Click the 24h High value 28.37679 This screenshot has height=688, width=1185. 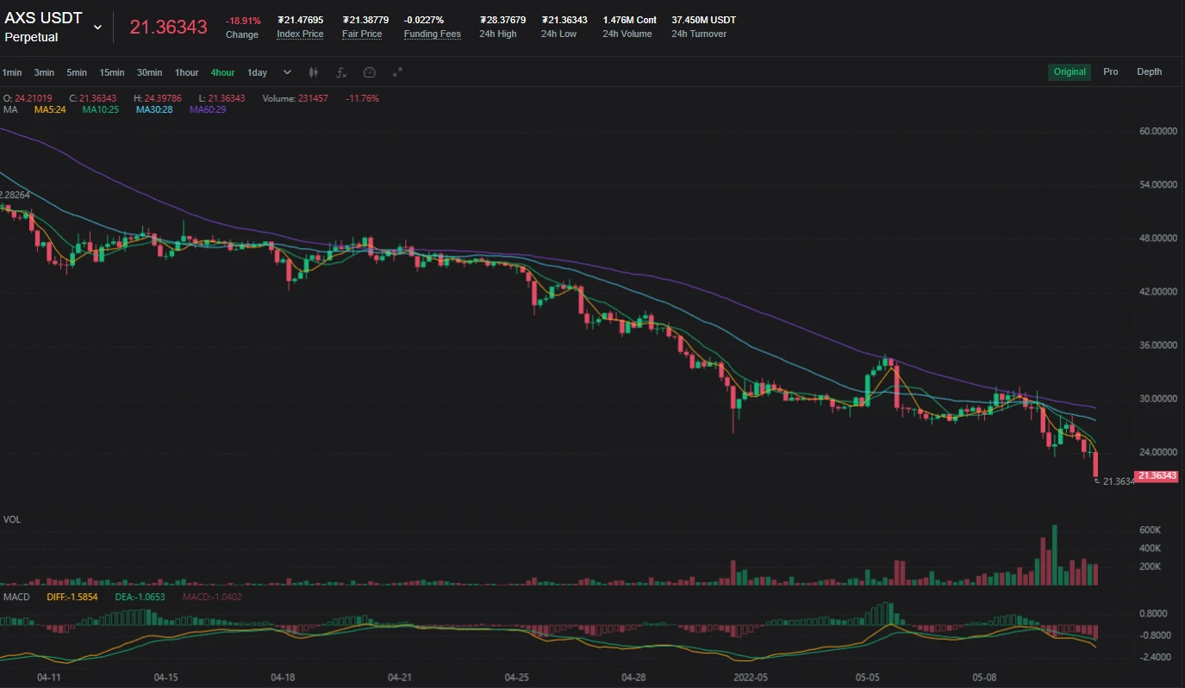click(x=502, y=20)
